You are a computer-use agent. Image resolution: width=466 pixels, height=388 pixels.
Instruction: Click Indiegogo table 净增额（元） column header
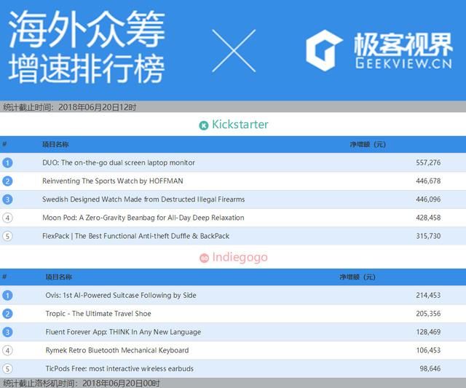click(x=358, y=277)
